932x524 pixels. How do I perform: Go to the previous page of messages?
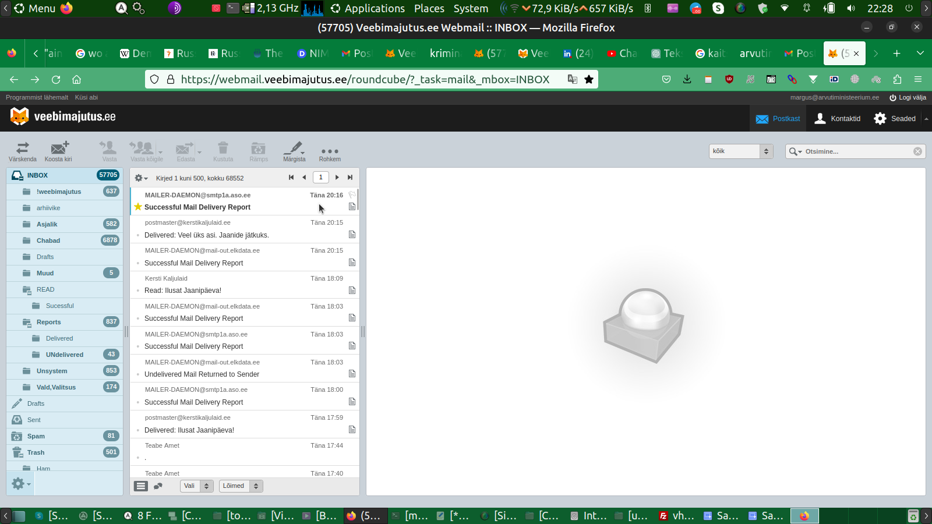[x=304, y=178]
